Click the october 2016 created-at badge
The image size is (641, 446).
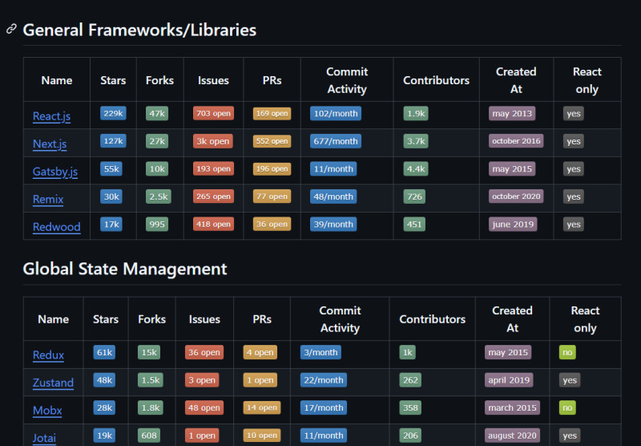[x=516, y=141]
